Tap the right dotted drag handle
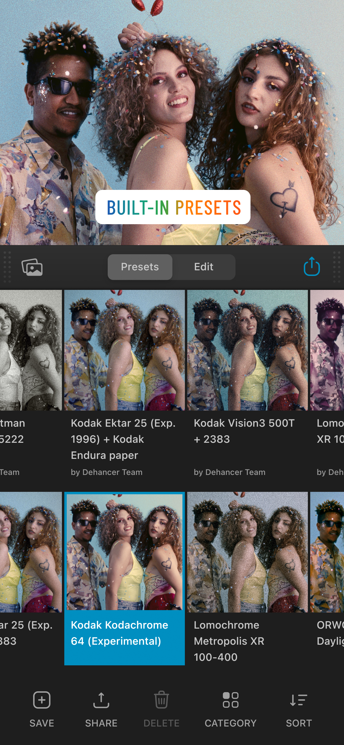Screen dimensions: 344x745 coord(337,267)
